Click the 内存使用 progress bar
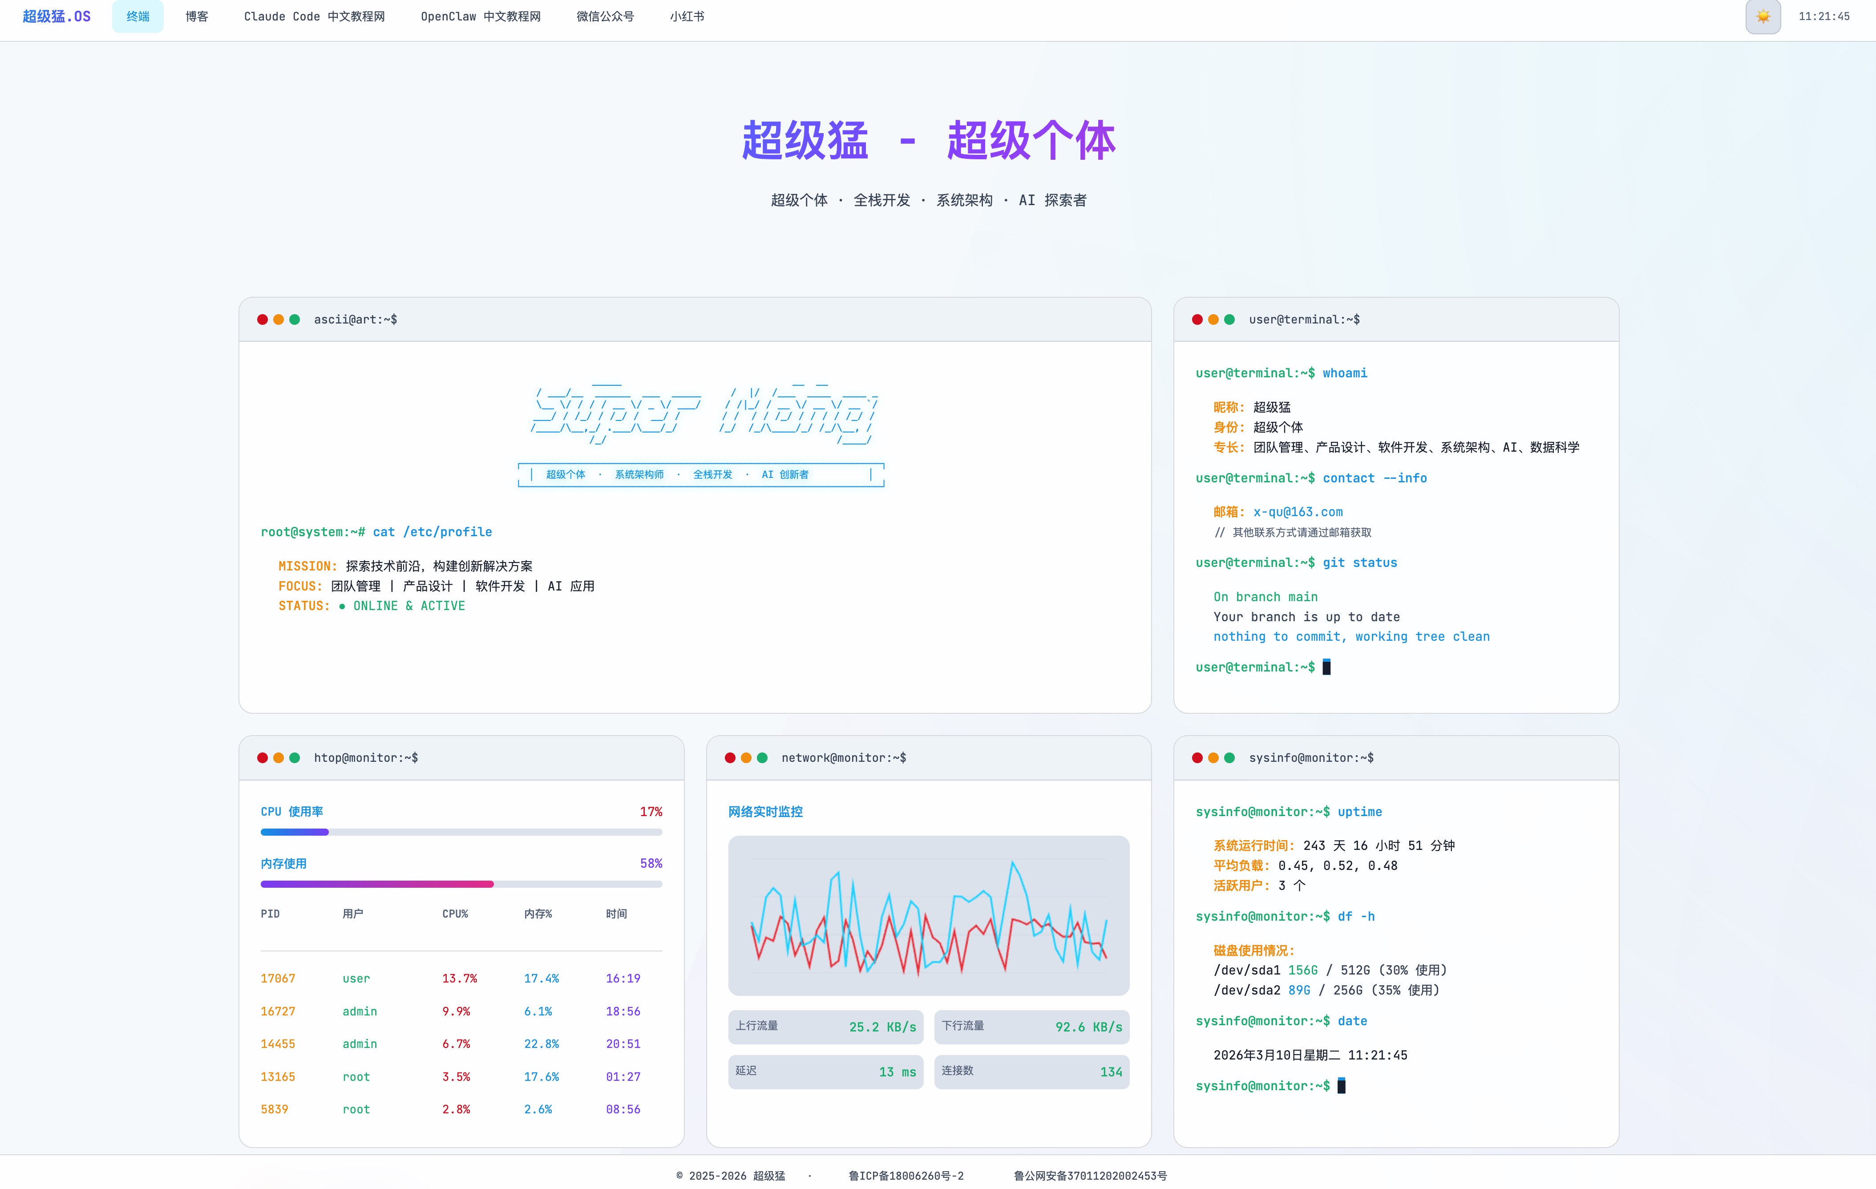This screenshot has height=1189, width=1876. coord(461,884)
